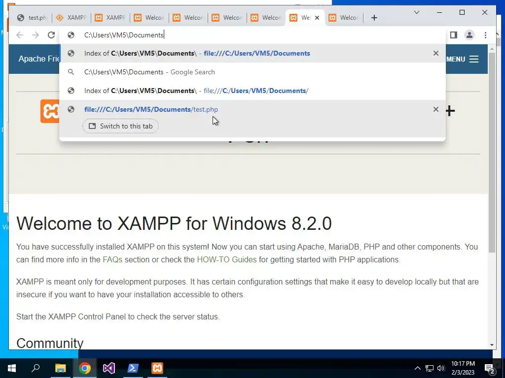Close the active Welcome tab
Image resolution: width=505 pixels, height=378 pixels.
click(x=317, y=18)
